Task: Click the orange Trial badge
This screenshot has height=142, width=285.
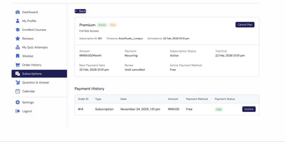Action: [113, 25]
